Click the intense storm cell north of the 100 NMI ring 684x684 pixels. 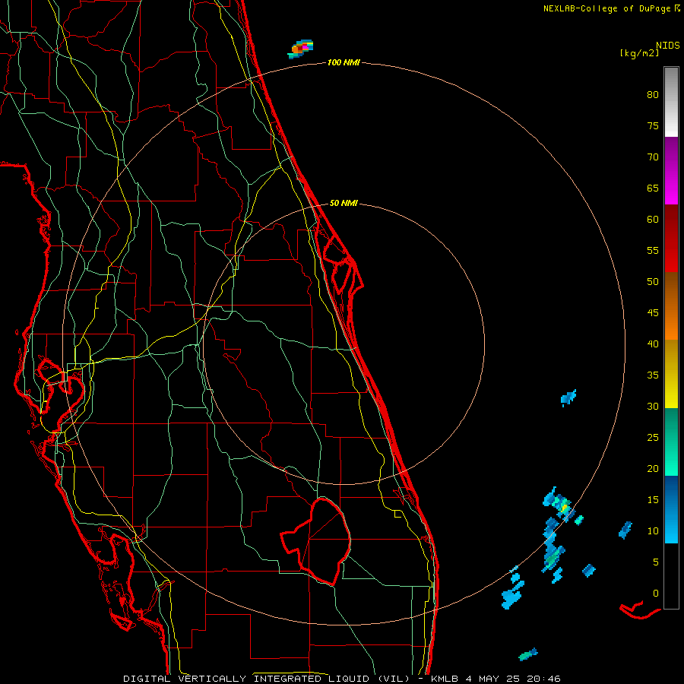pos(300,49)
